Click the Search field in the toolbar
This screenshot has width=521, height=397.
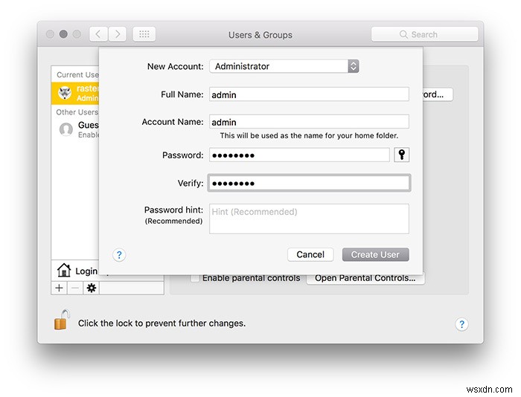tap(425, 34)
